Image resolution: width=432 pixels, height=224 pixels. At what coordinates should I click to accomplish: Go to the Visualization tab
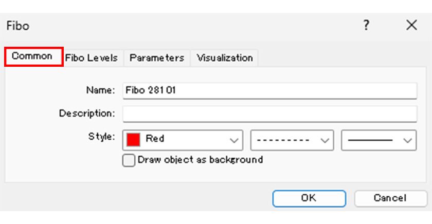click(x=225, y=58)
